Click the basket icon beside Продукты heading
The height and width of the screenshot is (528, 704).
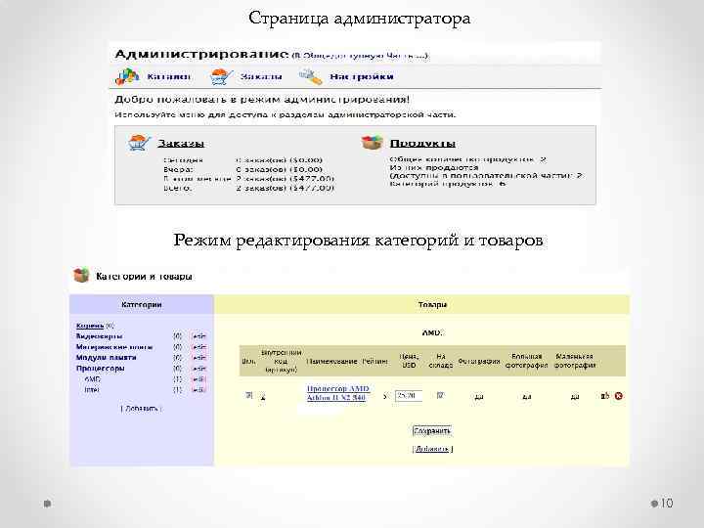[373, 143]
